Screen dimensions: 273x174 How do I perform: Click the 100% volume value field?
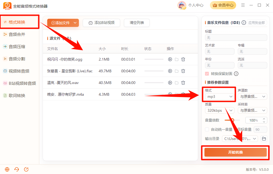click(254, 120)
